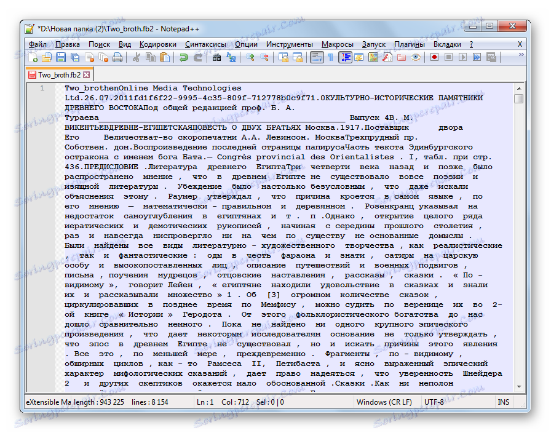
Task: Click the Windows (CR LF) status field
Action: [384, 402]
